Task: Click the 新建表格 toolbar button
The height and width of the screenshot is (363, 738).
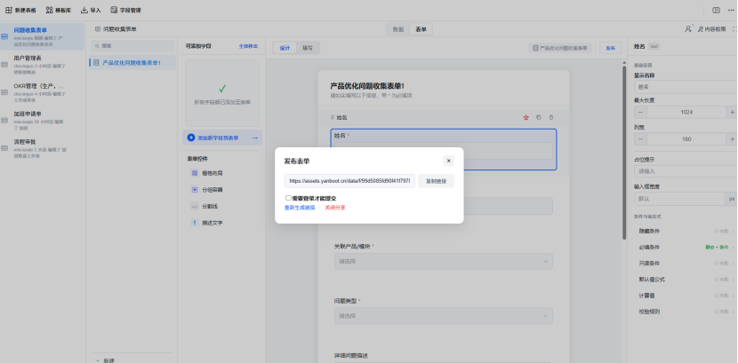Action: tap(20, 10)
